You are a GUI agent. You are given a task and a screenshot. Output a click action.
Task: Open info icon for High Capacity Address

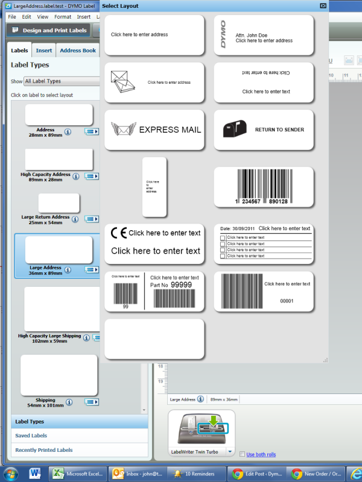(76, 176)
